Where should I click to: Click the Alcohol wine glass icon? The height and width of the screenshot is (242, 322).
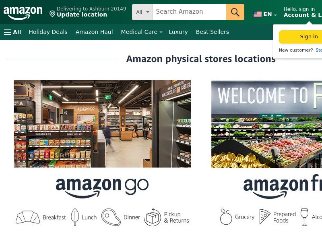(x=304, y=217)
